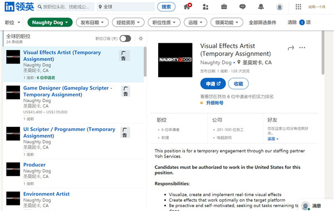Click the magnifier icon in search box
This screenshot has width=334, height=211.
40,7
